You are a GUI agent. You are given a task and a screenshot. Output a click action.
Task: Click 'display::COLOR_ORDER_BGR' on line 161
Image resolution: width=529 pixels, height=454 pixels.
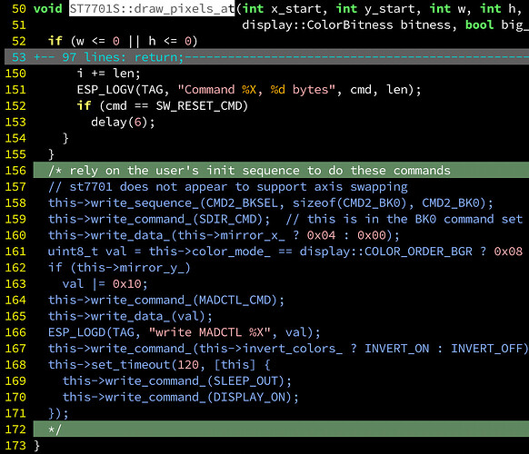coord(386,252)
